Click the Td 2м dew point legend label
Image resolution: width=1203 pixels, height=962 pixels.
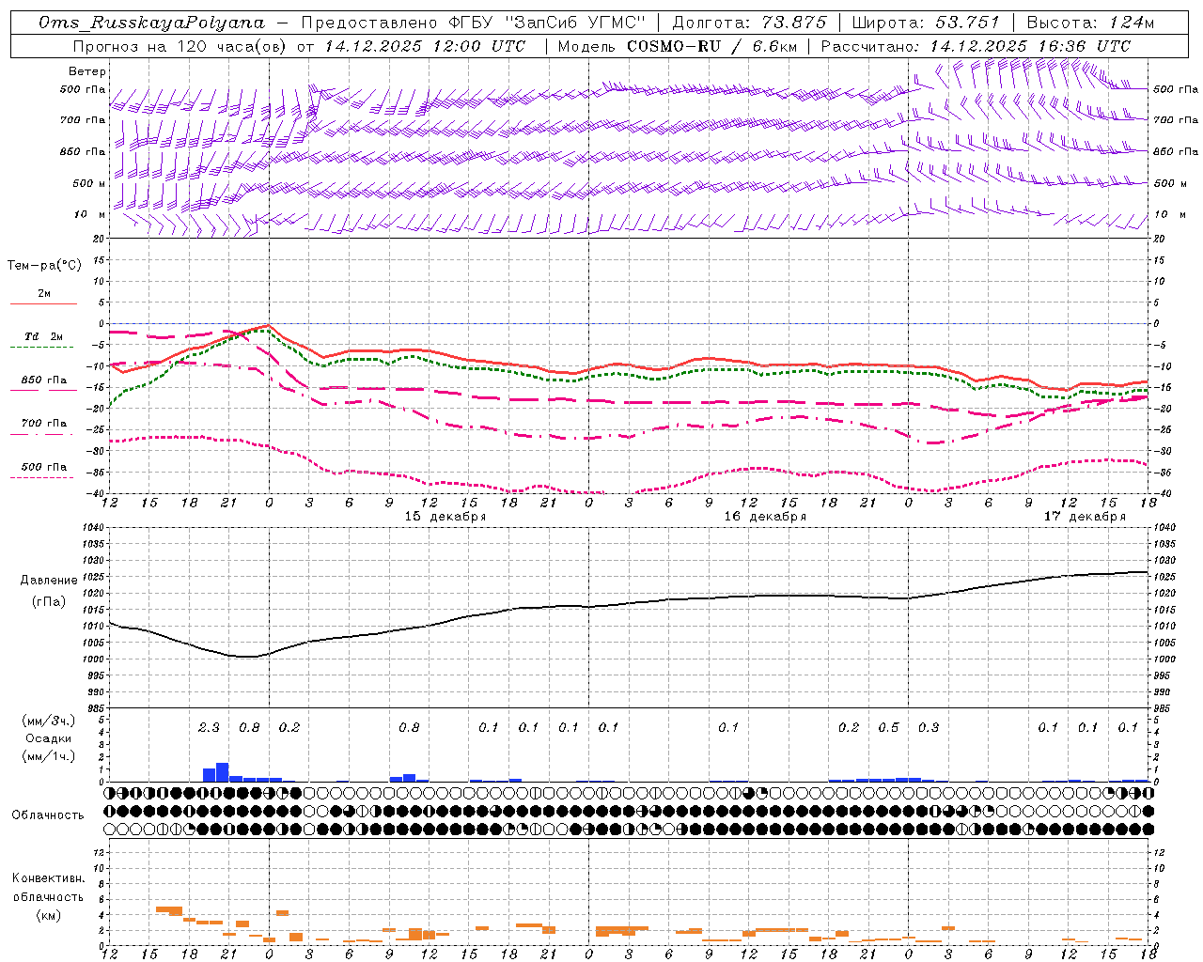point(43,336)
